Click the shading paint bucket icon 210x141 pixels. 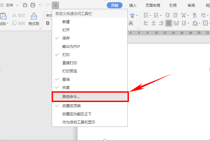pyautogui.click(x=195, y=23)
